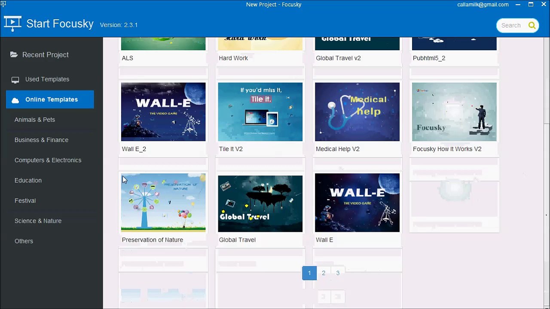The image size is (550, 309).
Task: Click the Online Templates cloud icon
Action: tap(15, 100)
